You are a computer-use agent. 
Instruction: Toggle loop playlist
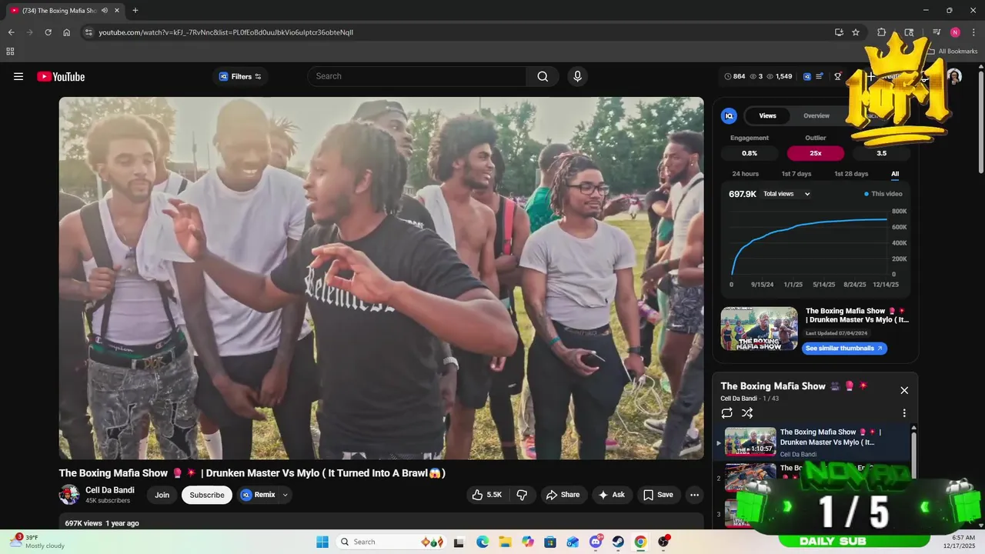[727, 413]
